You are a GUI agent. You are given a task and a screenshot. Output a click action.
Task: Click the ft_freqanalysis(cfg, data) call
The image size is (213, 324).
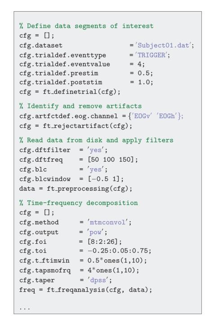pos(98,290)
